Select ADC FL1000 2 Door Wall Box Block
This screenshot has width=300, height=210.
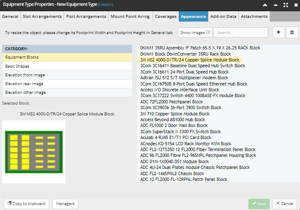tap(174, 126)
